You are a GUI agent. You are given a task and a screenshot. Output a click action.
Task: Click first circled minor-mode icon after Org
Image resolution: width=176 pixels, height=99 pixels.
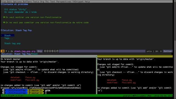45,51
